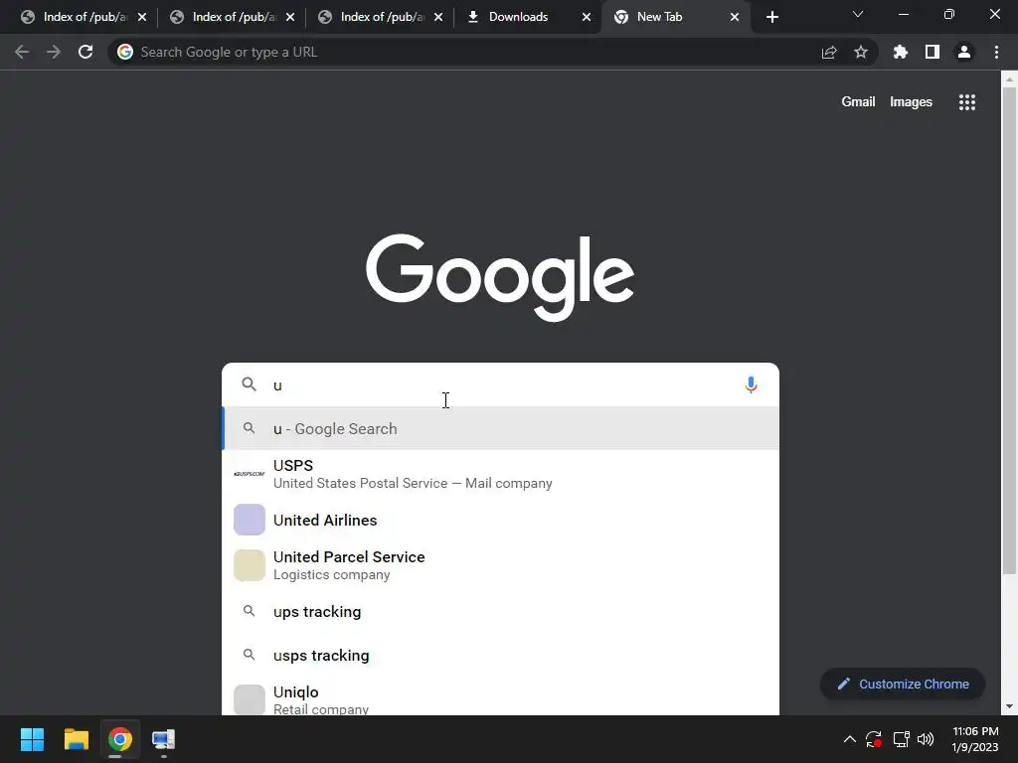Open the Gmail link
This screenshot has width=1018, height=763.
[858, 102]
